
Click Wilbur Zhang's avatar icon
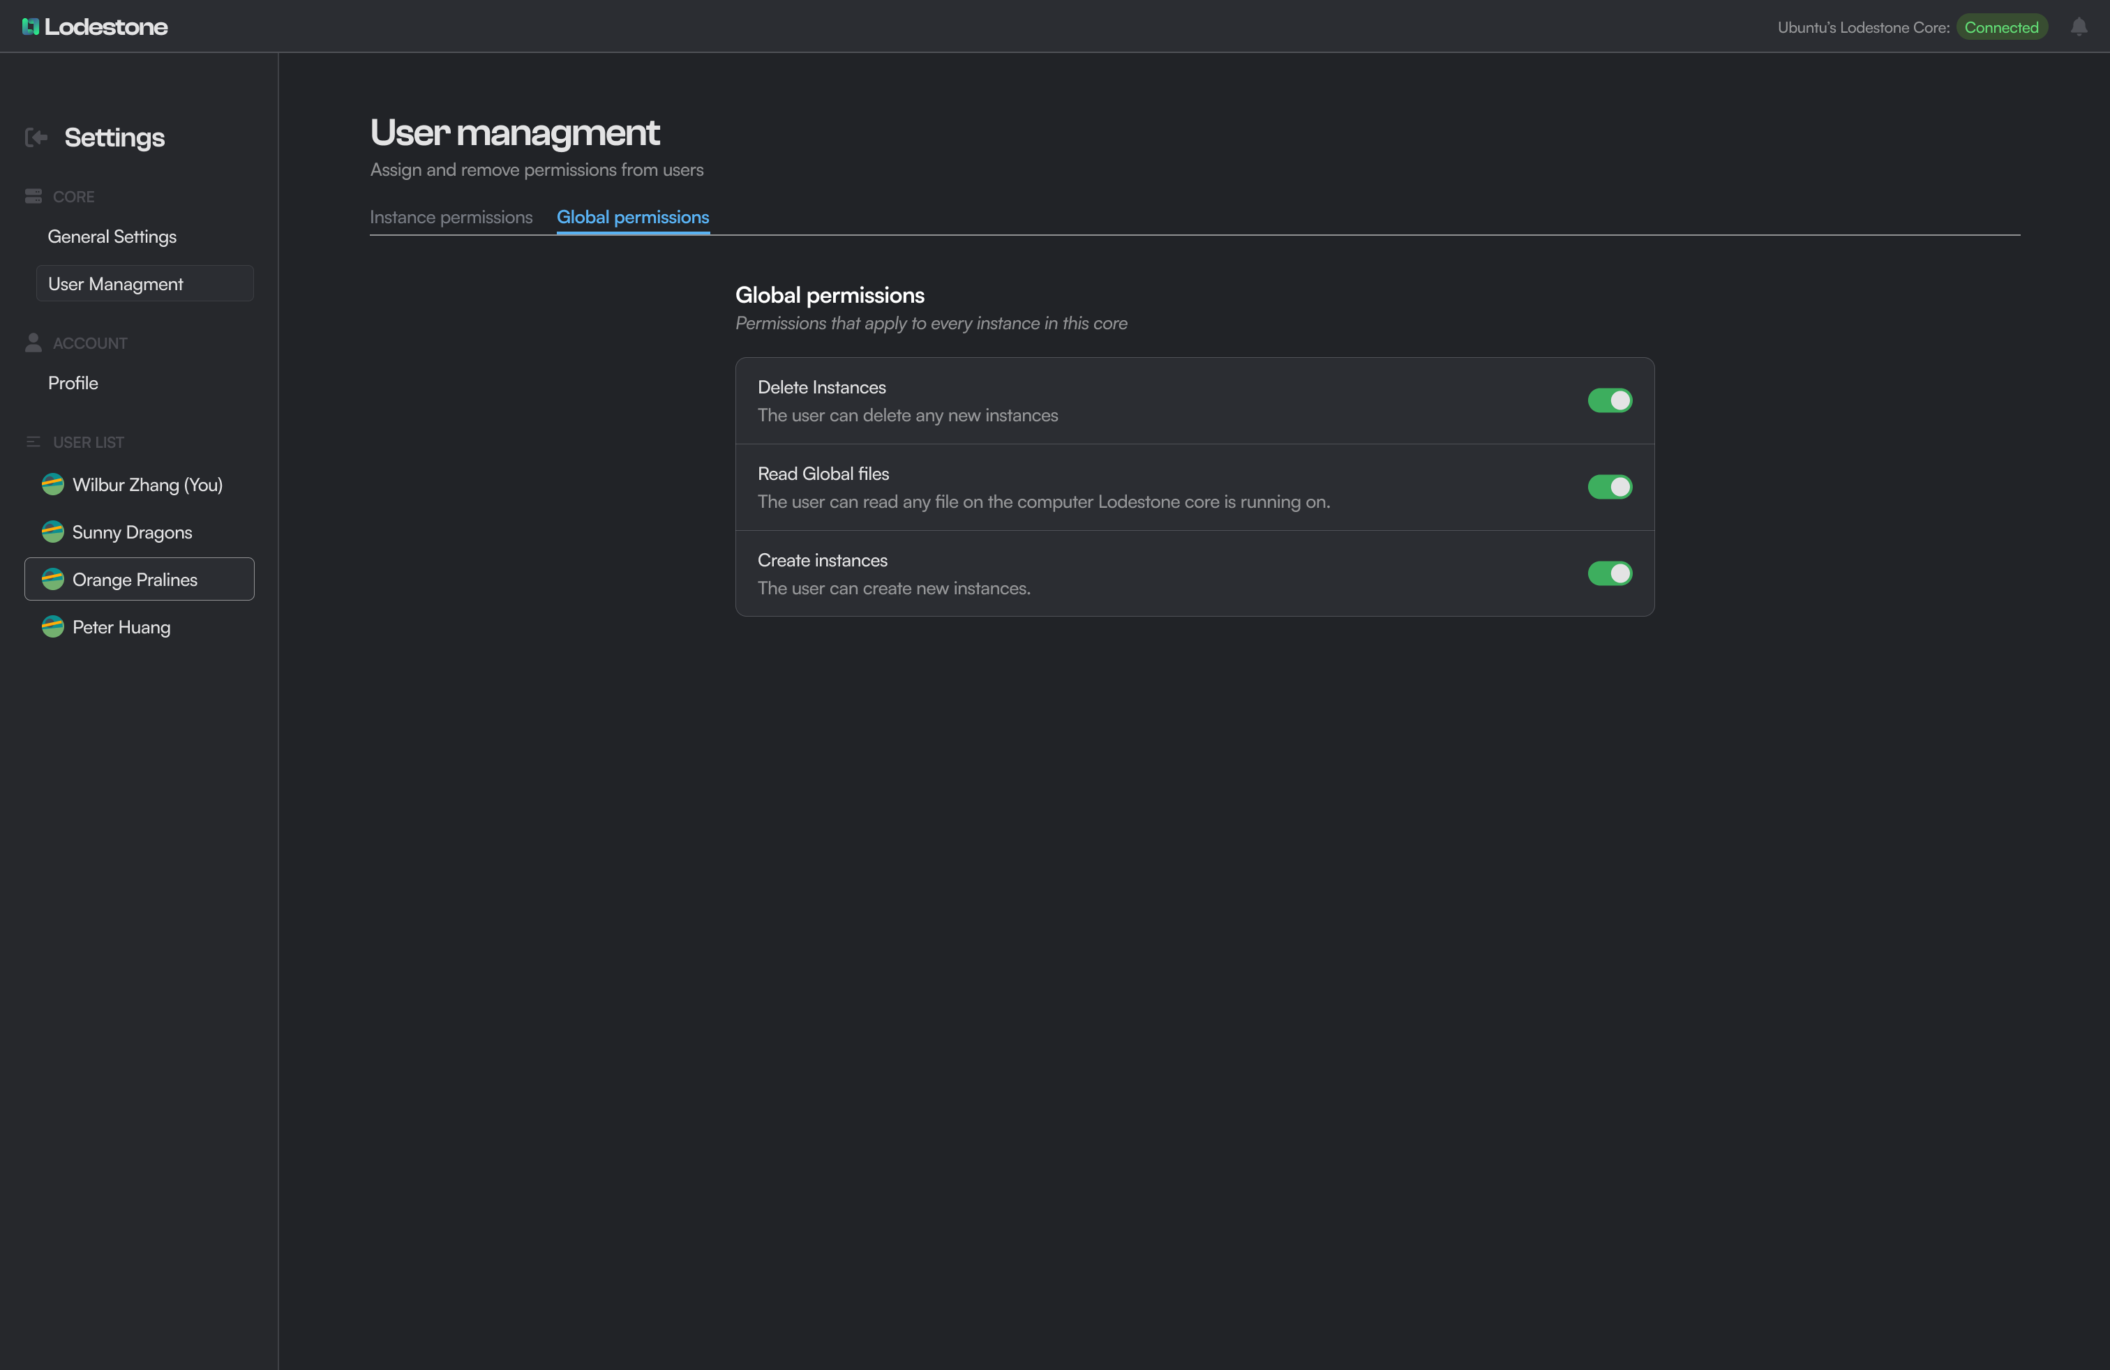[53, 484]
